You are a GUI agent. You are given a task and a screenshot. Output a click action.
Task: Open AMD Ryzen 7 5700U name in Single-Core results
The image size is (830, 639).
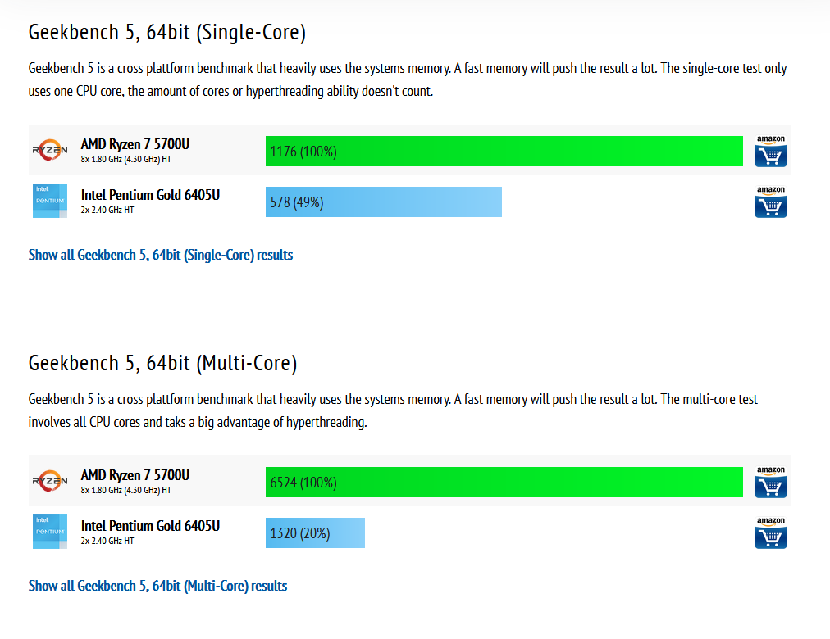point(135,144)
